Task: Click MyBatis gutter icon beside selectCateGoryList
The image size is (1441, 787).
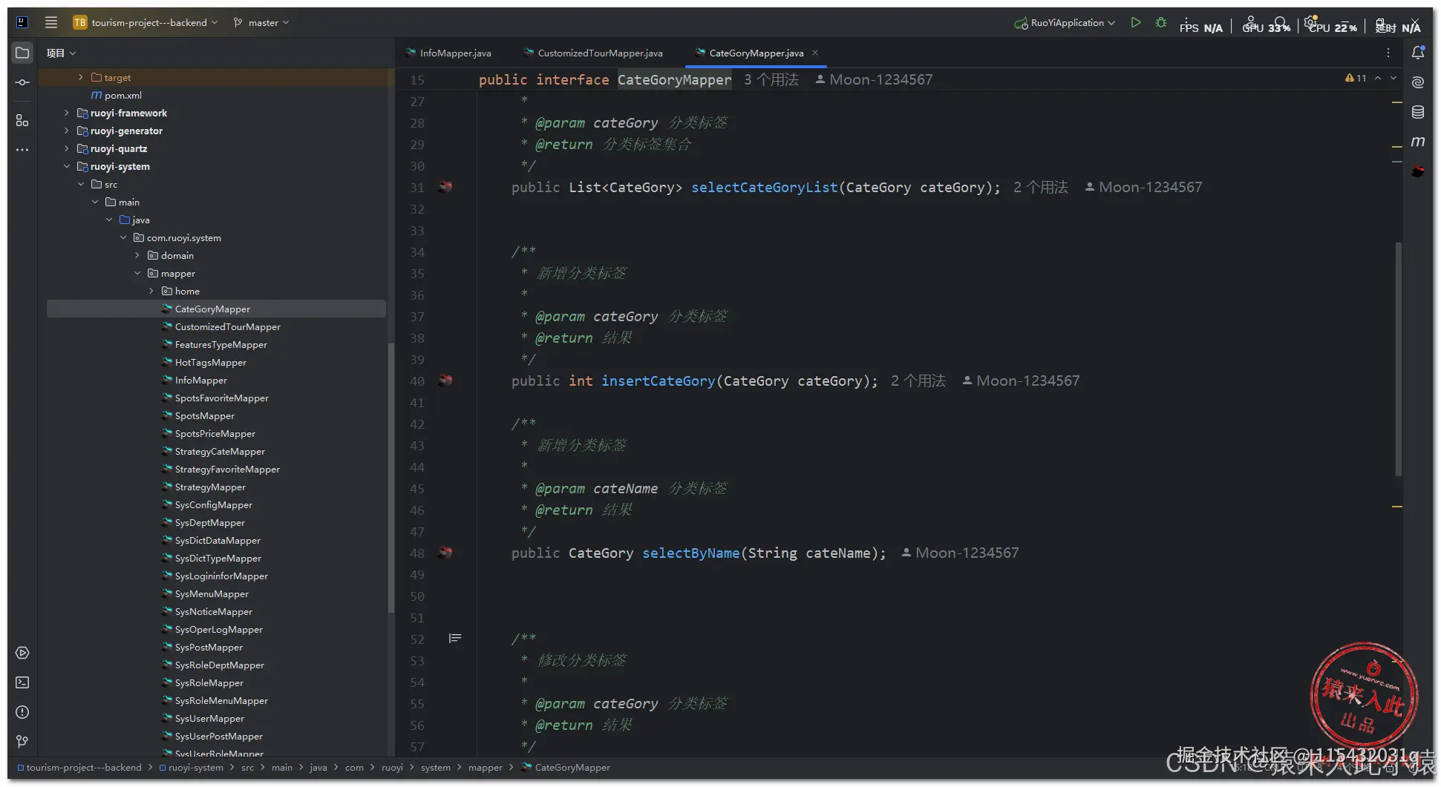Action: coord(445,187)
